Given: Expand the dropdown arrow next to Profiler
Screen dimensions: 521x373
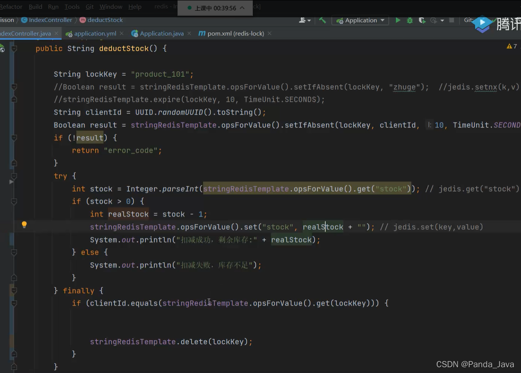Looking at the screenshot, I should 442,20.
